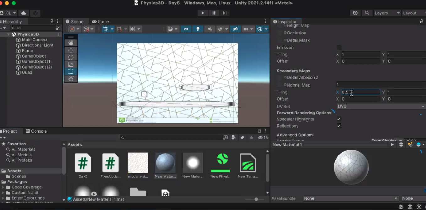The width and height of the screenshot is (426, 210).
Task: Lock the Inspector with padlock icon
Action: [422, 21]
